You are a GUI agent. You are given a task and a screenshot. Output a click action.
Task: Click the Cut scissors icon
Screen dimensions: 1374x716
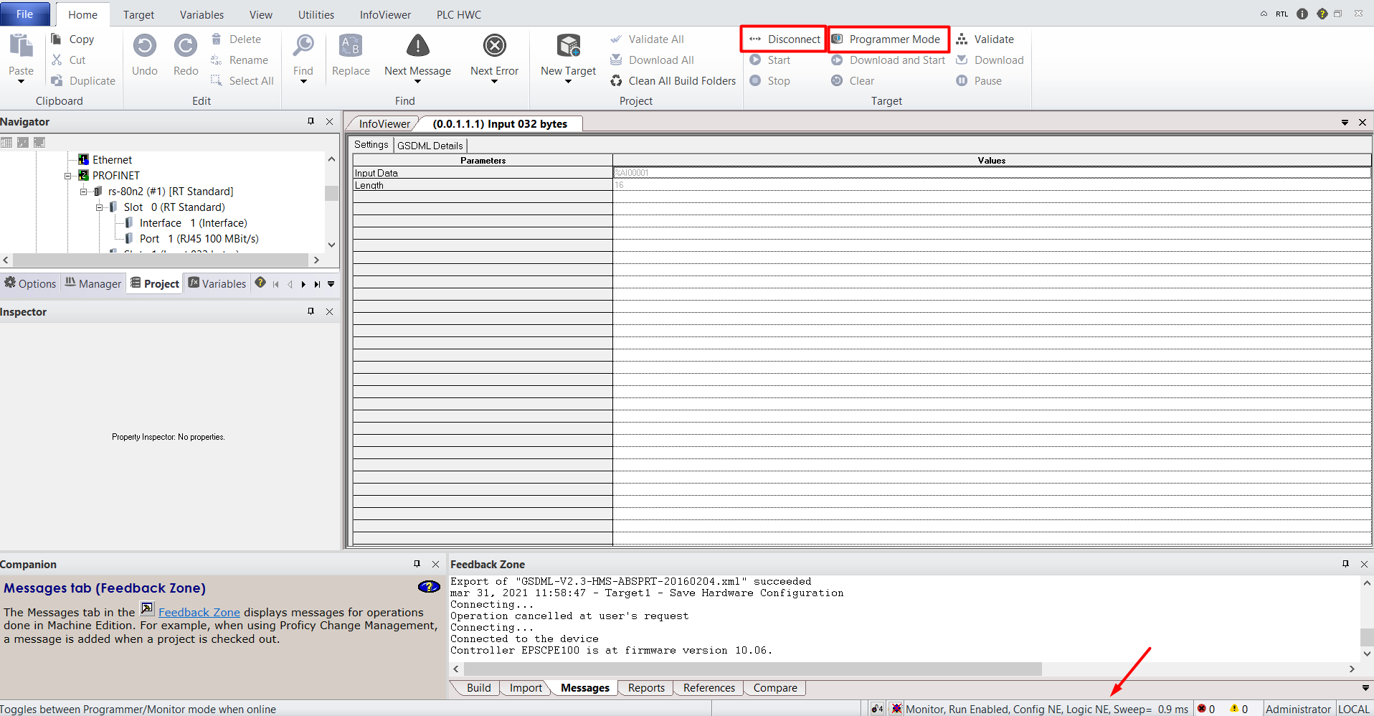[x=57, y=60]
